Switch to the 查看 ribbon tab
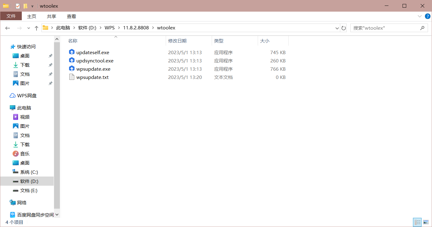 tap(71, 16)
